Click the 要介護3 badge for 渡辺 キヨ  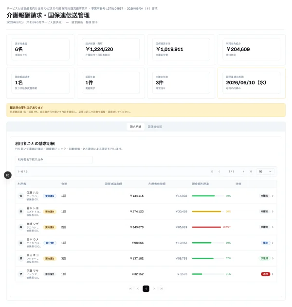coord(50,258)
